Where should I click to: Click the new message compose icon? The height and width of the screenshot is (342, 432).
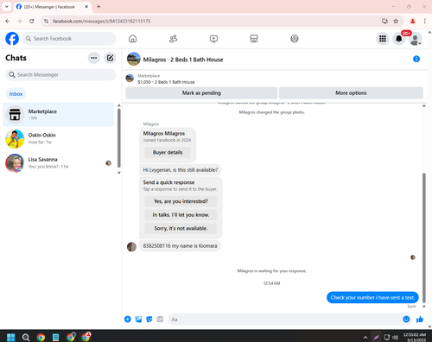coord(110,58)
